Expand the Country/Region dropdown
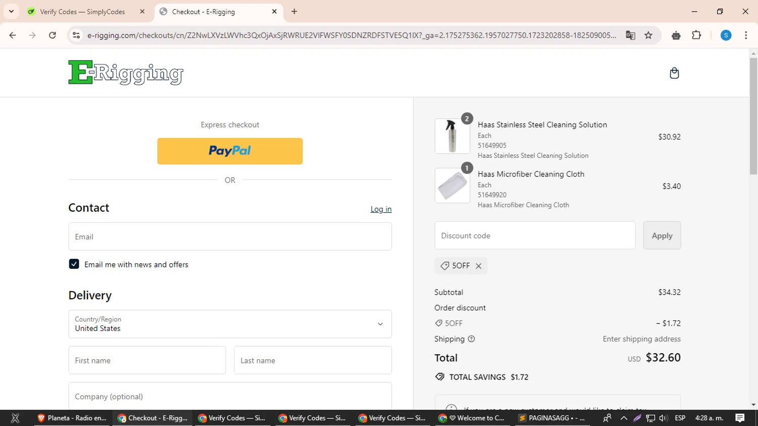The image size is (758, 426). (x=230, y=324)
